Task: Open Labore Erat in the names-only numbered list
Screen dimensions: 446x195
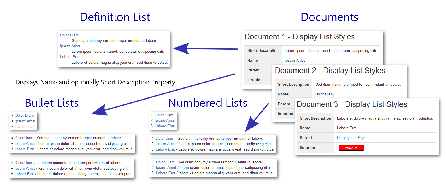Action: [x=164, y=126]
